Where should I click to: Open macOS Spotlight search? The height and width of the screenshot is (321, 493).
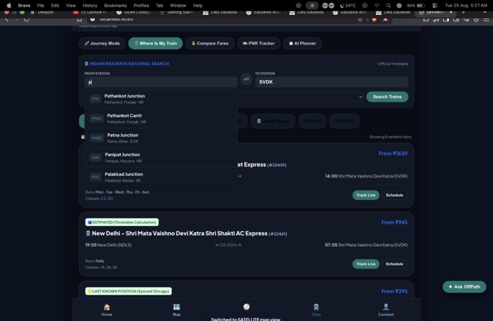(388, 6)
